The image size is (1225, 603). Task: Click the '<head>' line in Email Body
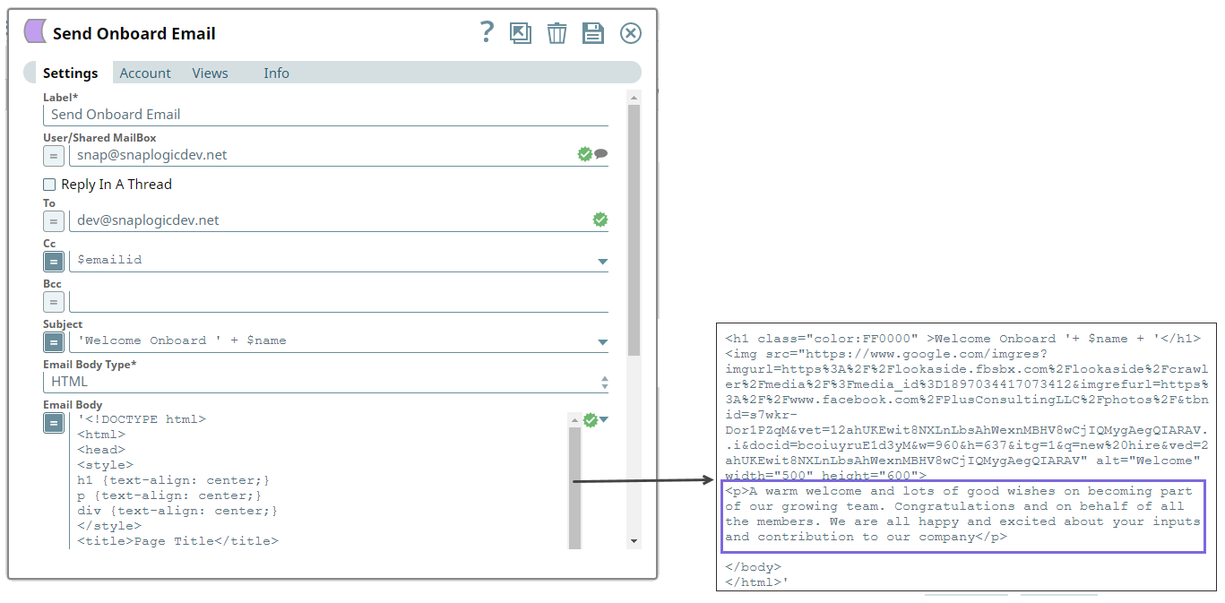pos(101,450)
